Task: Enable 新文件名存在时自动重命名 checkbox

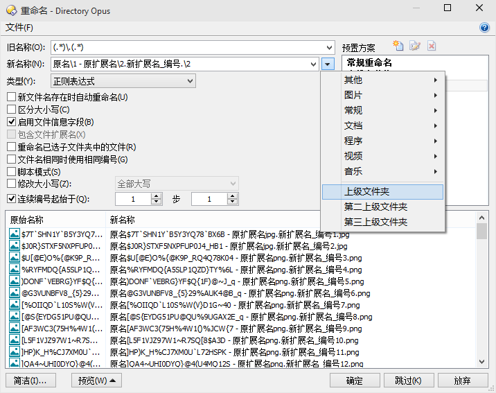Action: (x=12, y=97)
